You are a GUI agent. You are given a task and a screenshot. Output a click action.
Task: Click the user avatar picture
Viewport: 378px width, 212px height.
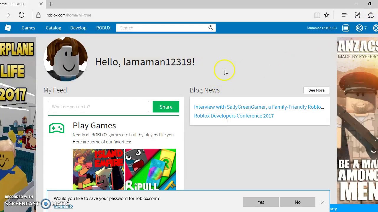[66, 59]
